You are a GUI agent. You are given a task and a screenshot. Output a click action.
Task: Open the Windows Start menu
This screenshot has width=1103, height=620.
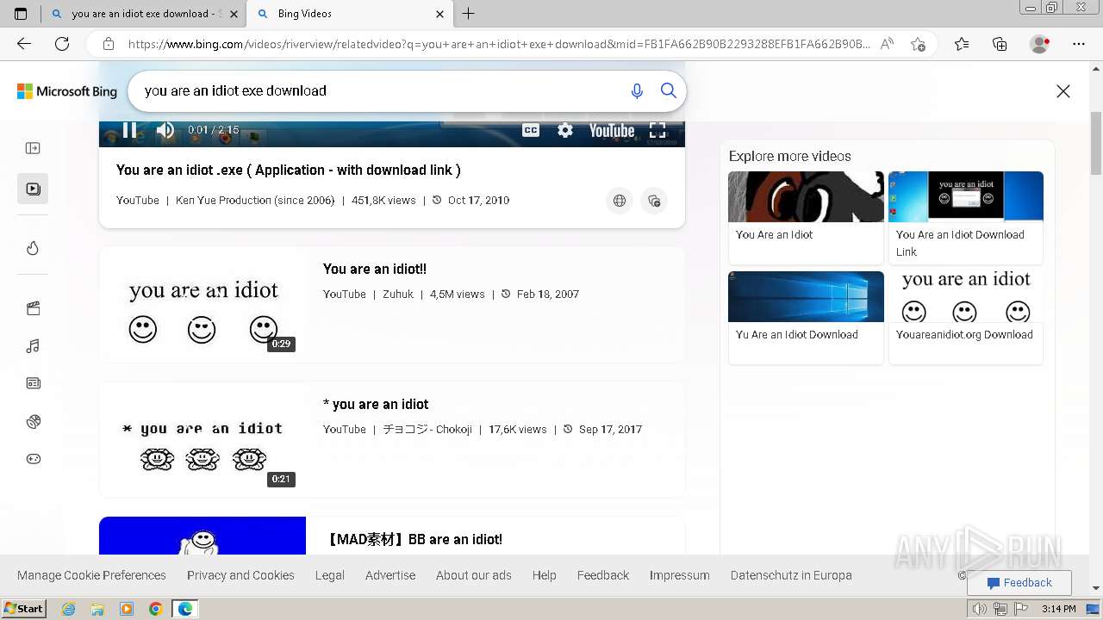point(23,609)
